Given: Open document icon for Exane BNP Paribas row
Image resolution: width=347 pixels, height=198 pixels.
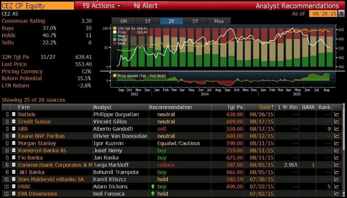Looking at the screenshot, I should pos(14,136).
